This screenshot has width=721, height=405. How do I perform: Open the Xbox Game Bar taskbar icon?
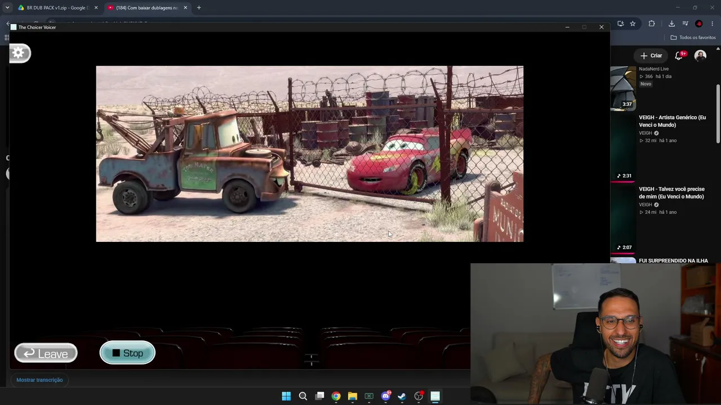pos(369,396)
